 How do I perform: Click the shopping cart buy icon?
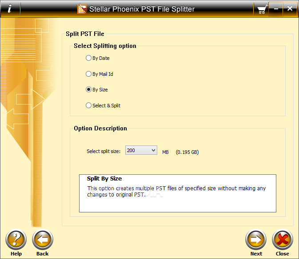262,9
